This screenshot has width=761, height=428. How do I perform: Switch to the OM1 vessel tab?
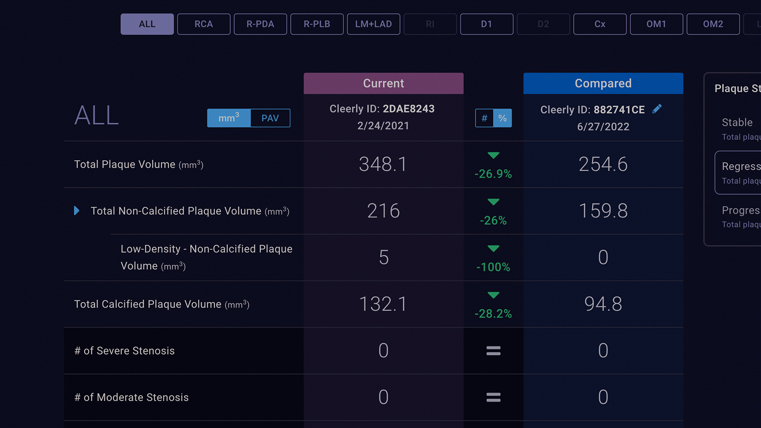(x=656, y=24)
